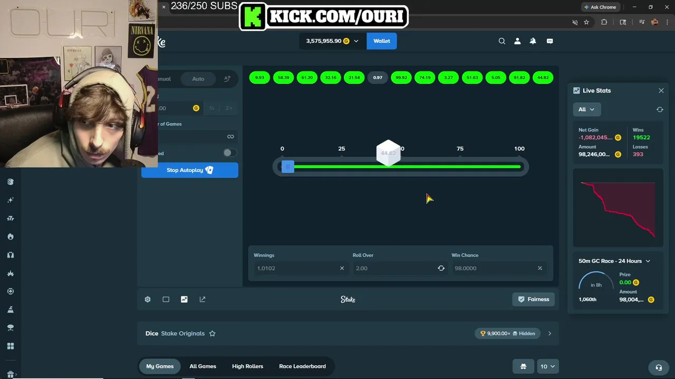Open the chat bubble icon in header
The width and height of the screenshot is (675, 379).
(x=549, y=41)
